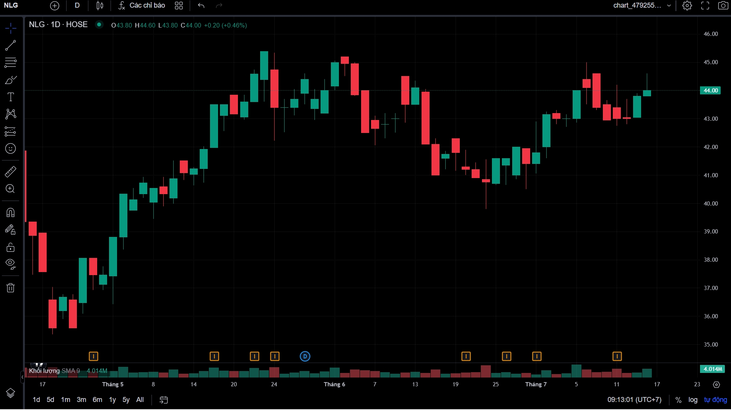The width and height of the screenshot is (731, 410).
Task: Open the Các chỉ báo indicators menu
Action: 142,6
